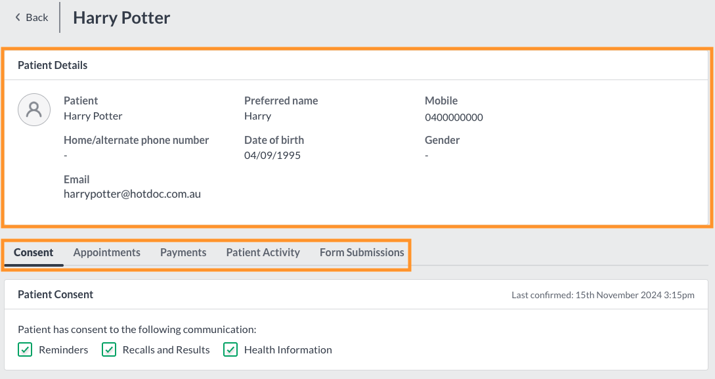The height and width of the screenshot is (379, 715).
Task: Click the patient avatar icon
Action: click(34, 110)
